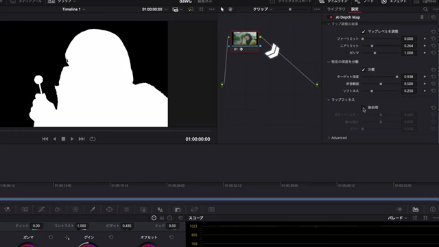Open the Sizing palette
The width and height of the screenshot is (439, 247).
point(194,209)
